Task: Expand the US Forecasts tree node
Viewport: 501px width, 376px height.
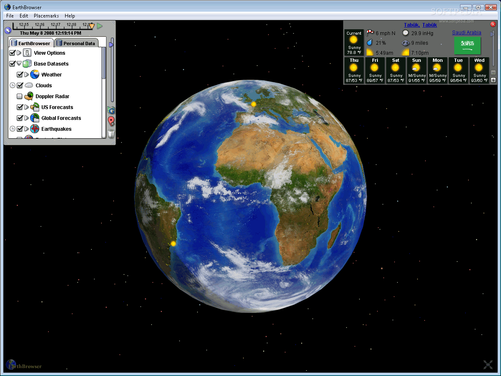Action: click(26, 107)
